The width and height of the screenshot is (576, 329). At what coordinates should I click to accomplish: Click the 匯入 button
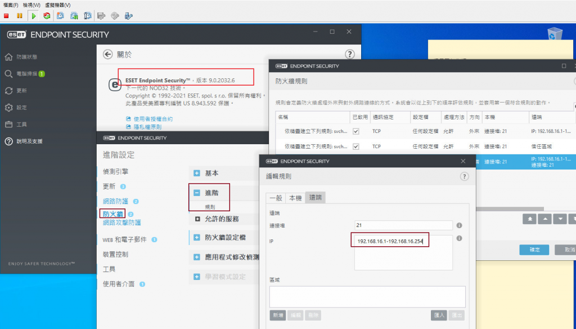tap(439, 315)
